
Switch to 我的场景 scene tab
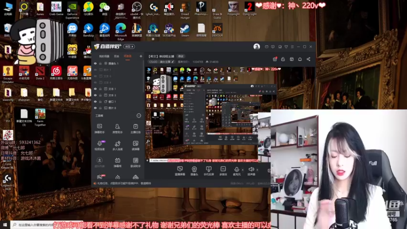pyautogui.click(x=104, y=56)
